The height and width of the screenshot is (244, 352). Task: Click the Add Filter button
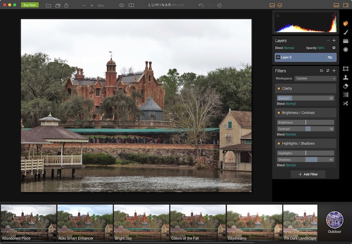click(308, 174)
